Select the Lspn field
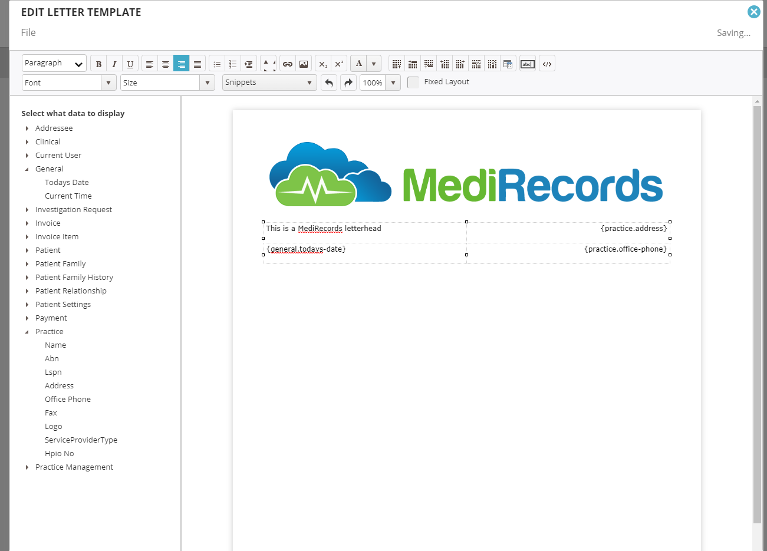 tap(53, 372)
